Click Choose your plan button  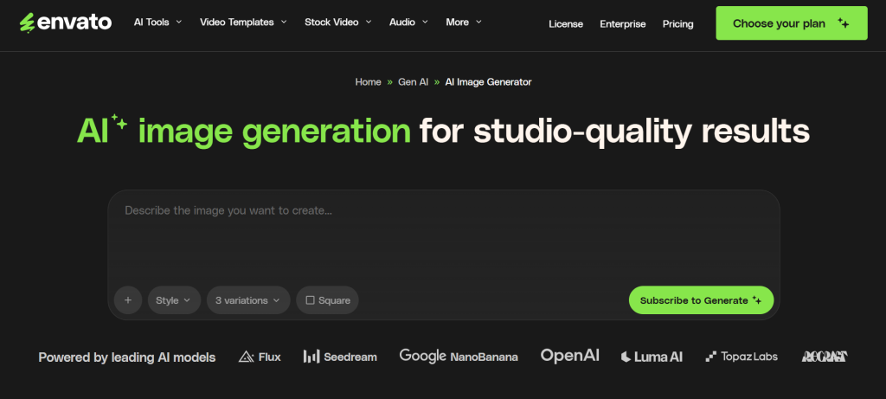click(x=791, y=23)
